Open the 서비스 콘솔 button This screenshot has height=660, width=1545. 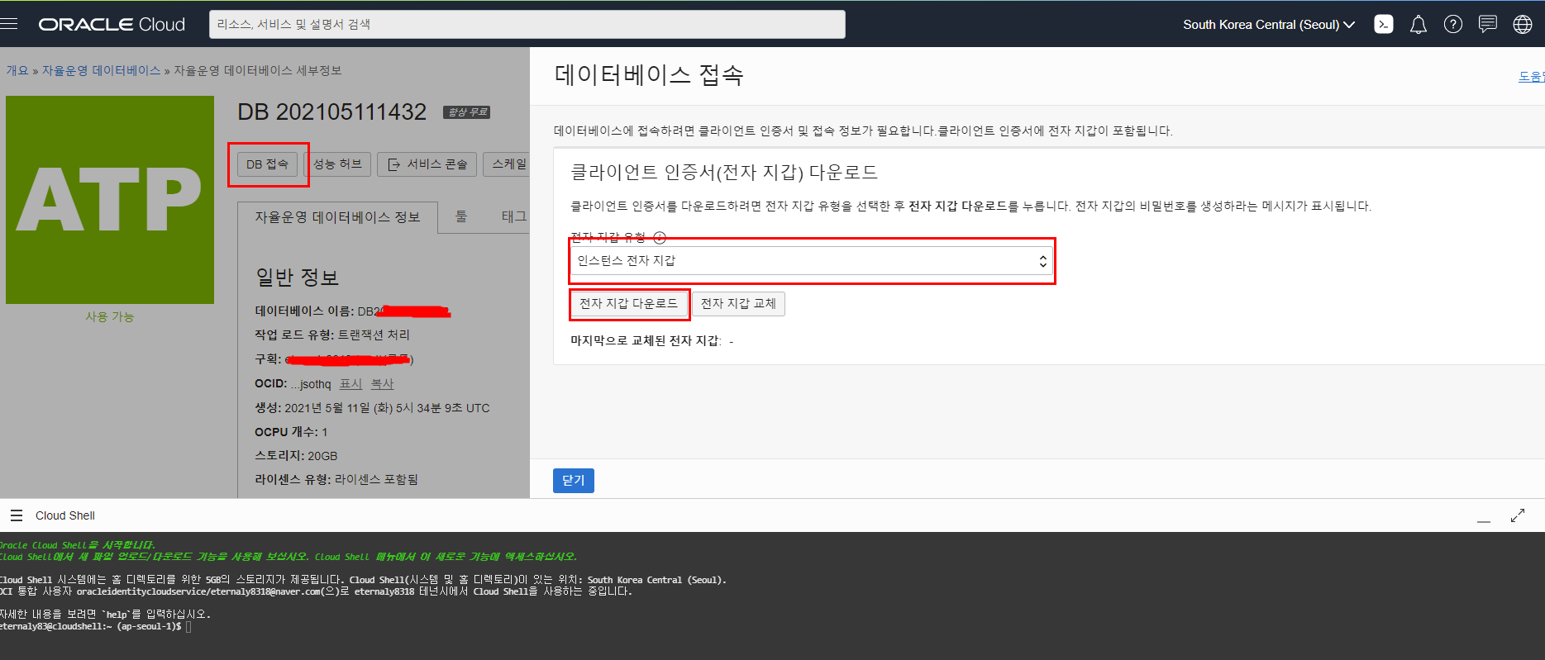pyautogui.click(x=427, y=164)
